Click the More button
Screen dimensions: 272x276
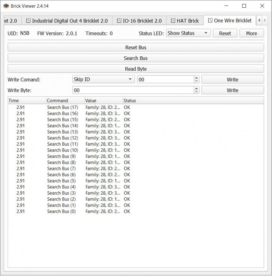pyautogui.click(x=251, y=33)
